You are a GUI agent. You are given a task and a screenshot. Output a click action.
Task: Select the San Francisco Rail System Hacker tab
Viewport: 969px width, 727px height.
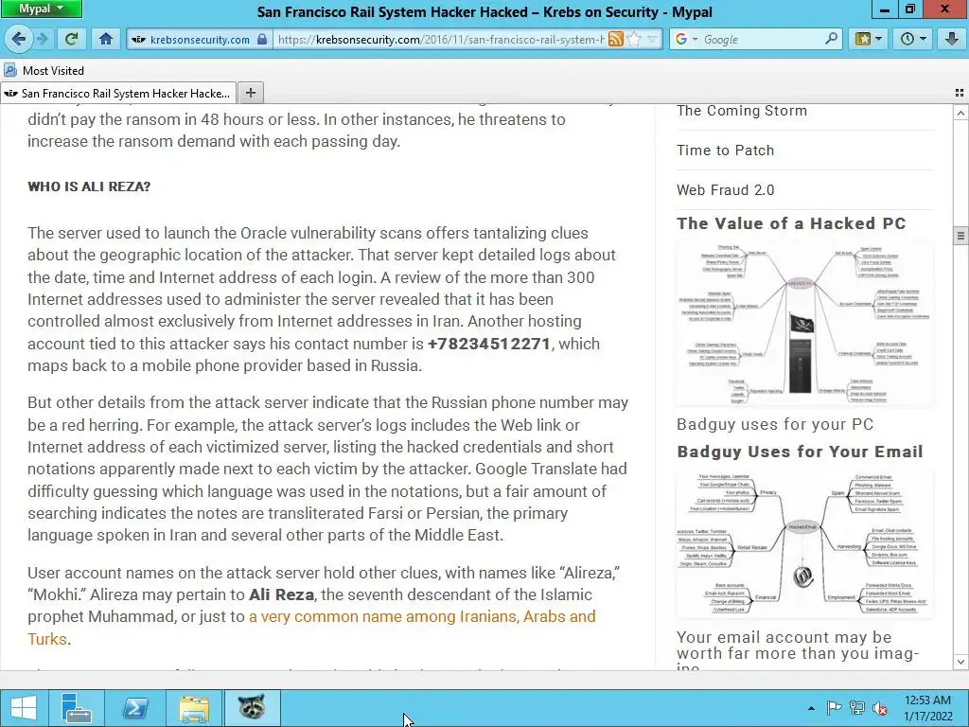118,94
